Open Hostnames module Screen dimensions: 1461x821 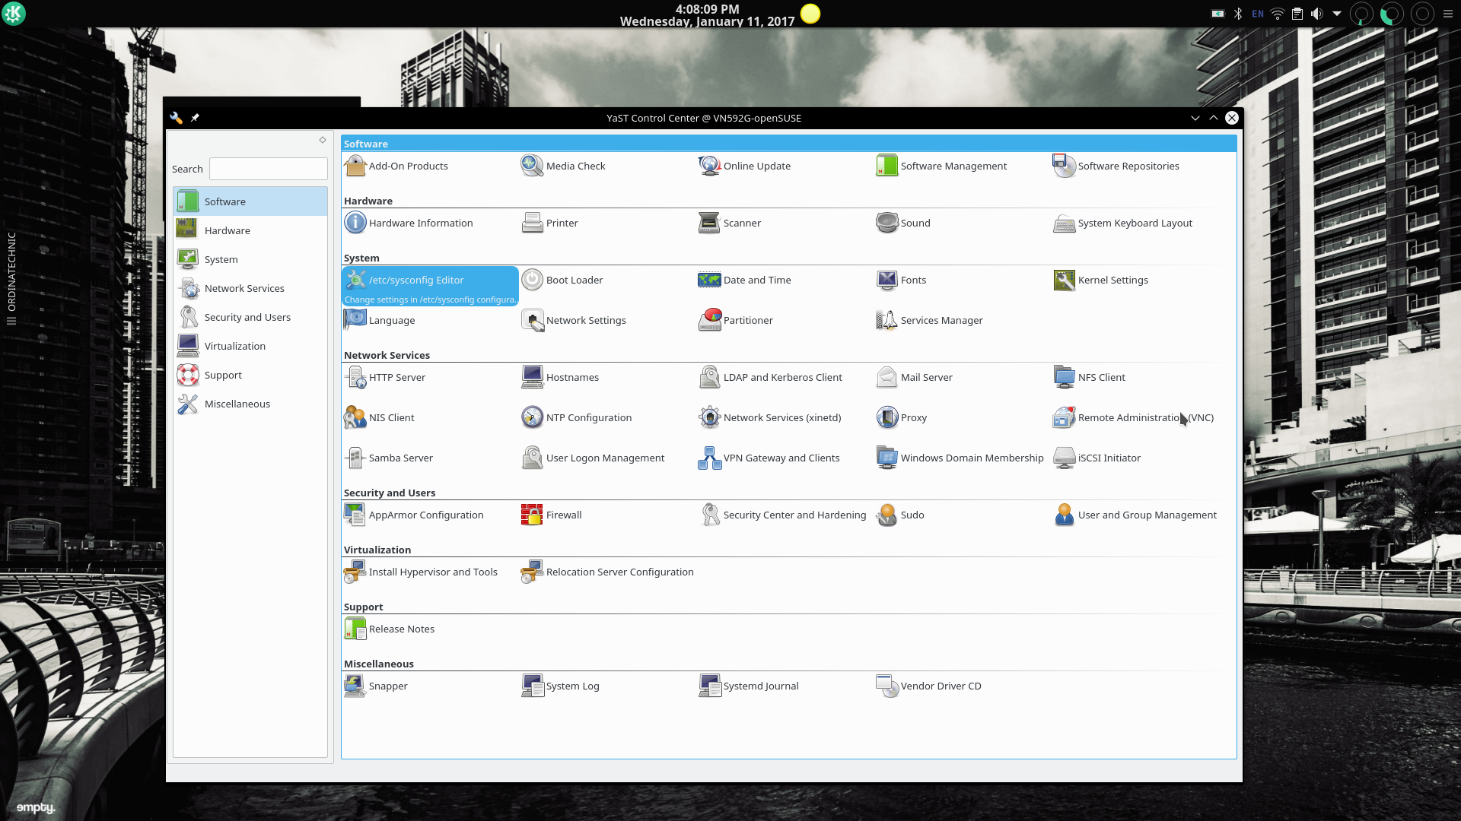pos(560,377)
